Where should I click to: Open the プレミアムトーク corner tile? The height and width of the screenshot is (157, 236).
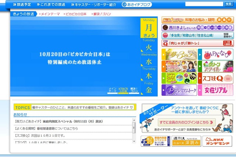tap(179, 90)
